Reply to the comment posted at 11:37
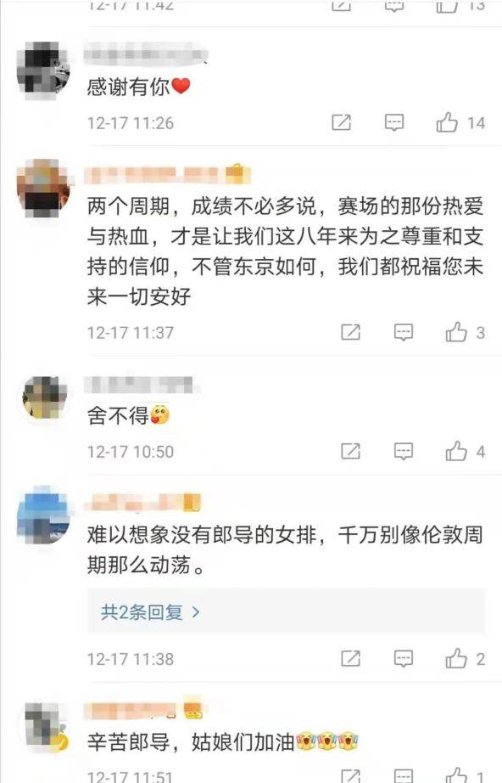Viewport: 502px width, 783px height. pos(404,332)
